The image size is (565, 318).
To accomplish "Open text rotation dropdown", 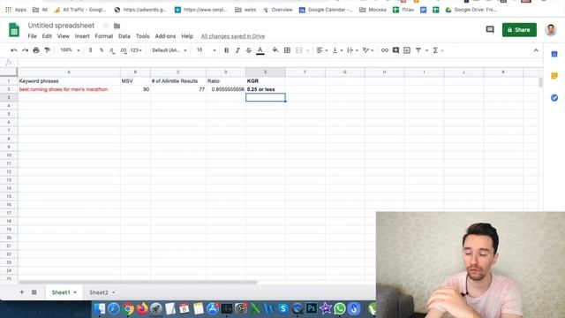I will pos(367,50).
